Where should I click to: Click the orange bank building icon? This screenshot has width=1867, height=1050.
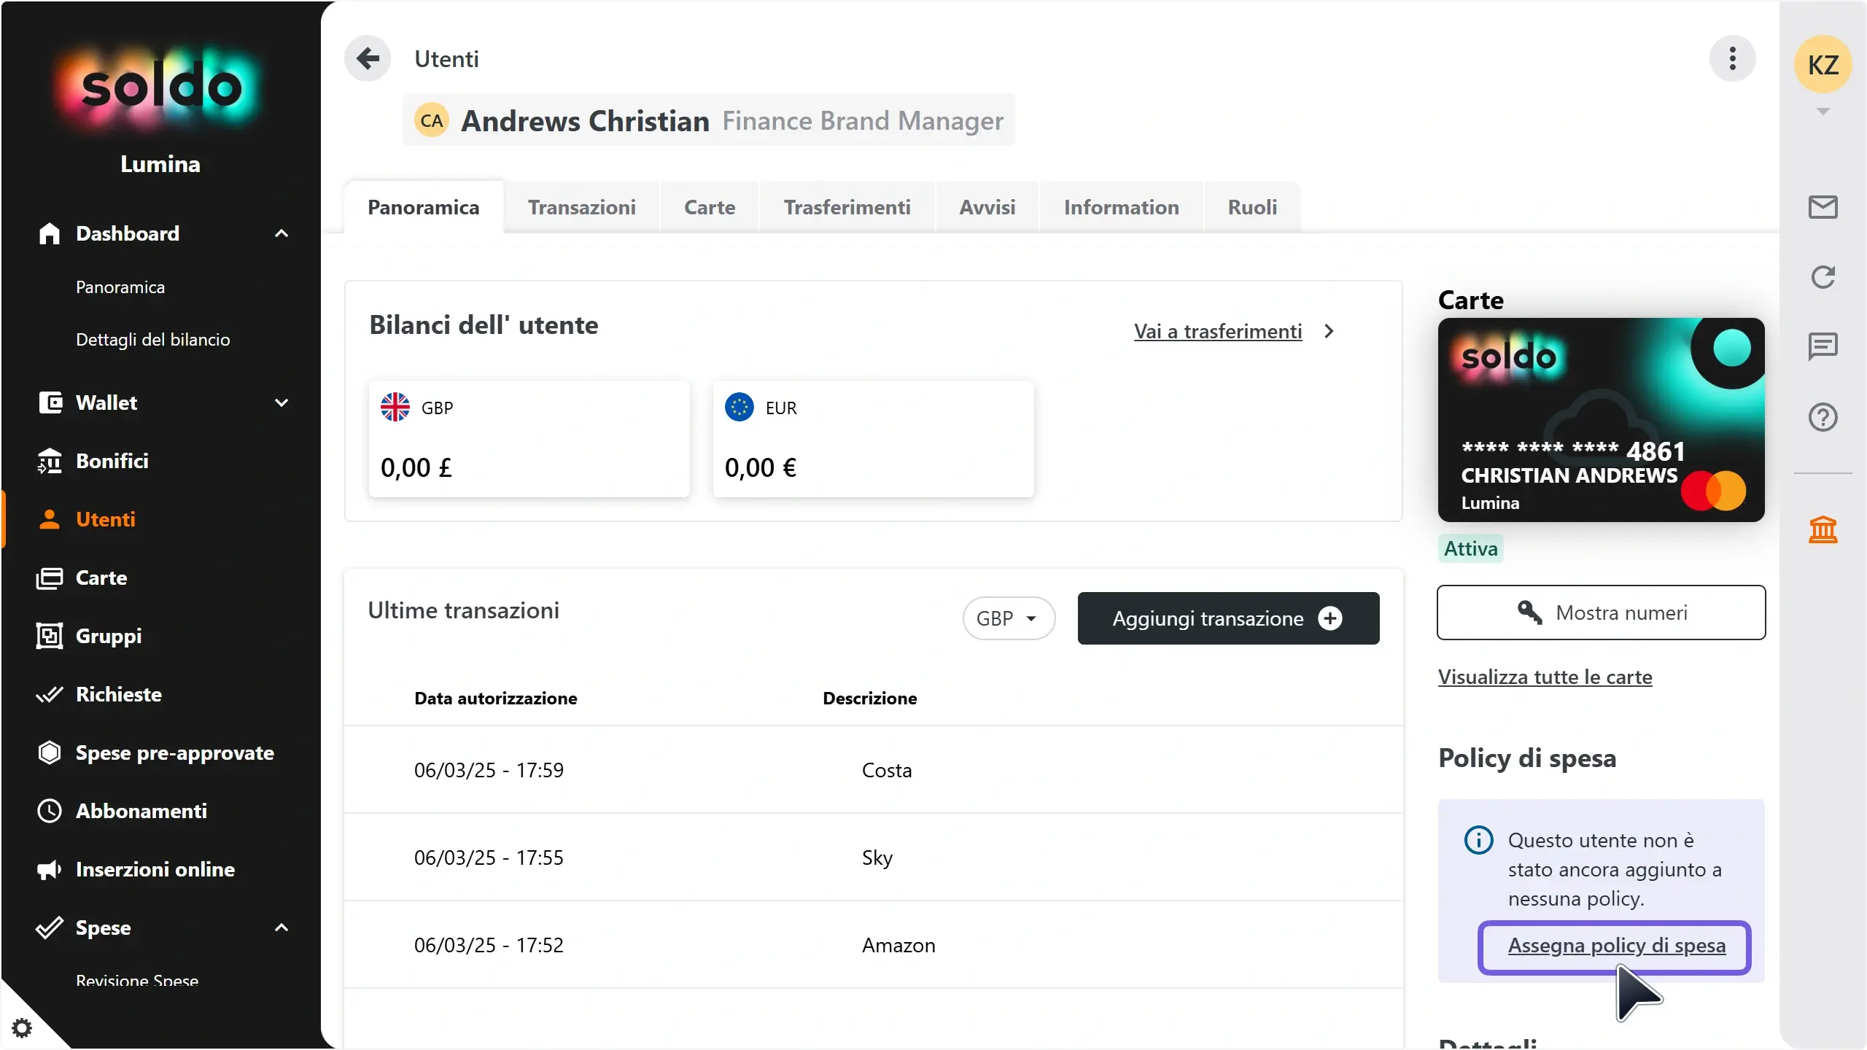(1823, 529)
